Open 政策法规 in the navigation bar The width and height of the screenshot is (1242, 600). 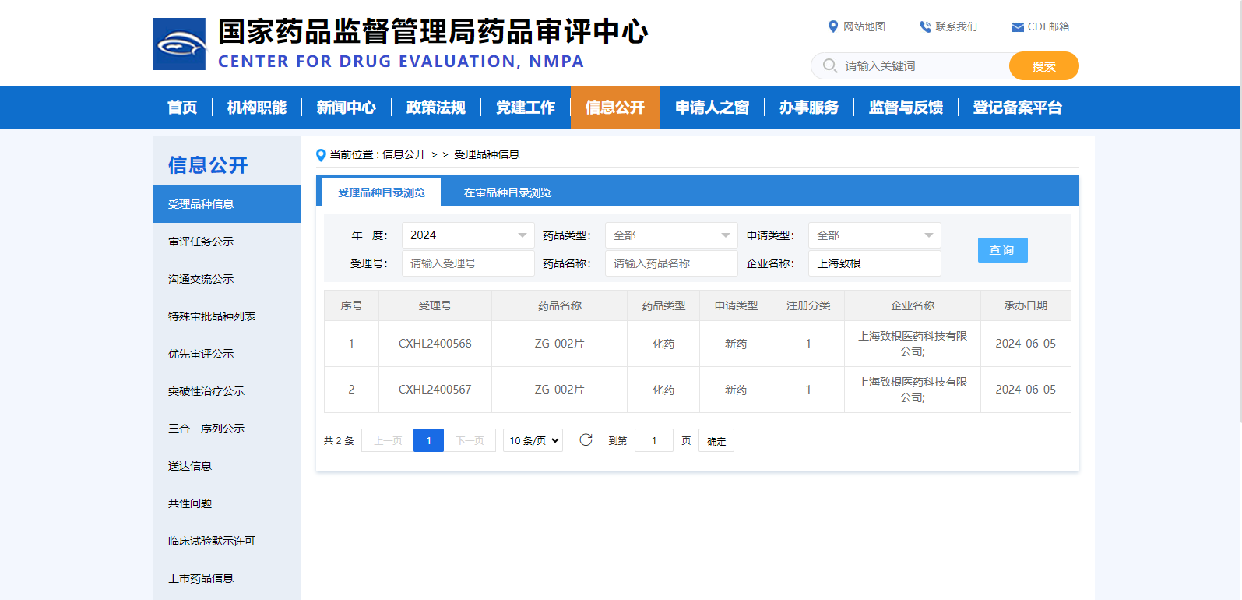[x=435, y=108]
